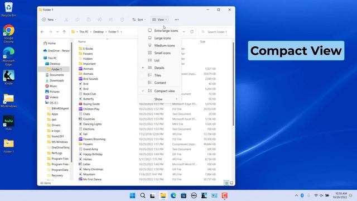Expand chevron after Folder 1 in breadcrumb

[x=121, y=32]
